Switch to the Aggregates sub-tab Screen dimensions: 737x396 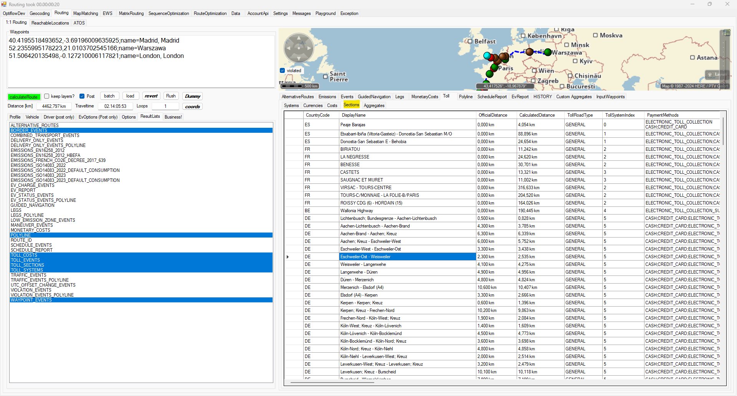tap(374, 106)
